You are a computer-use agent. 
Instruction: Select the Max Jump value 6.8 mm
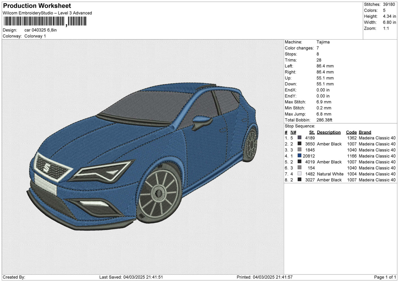[x=324, y=114]
